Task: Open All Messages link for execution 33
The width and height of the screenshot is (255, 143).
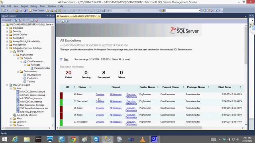Action: tap(116, 122)
